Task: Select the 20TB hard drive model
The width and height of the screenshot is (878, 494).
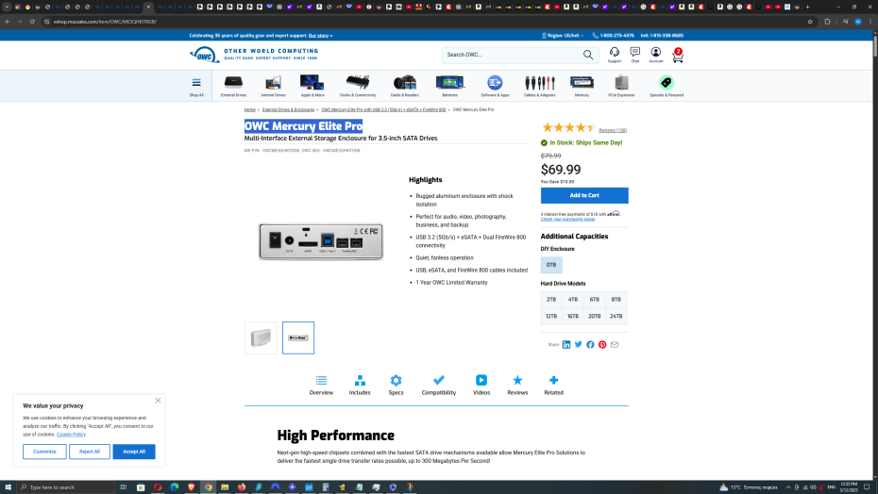Action: pos(594,316)
